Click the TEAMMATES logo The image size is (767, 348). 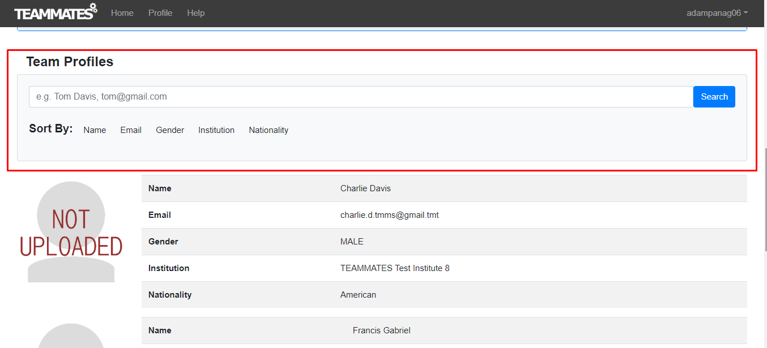pyautogui.click(x=56, y=12)
